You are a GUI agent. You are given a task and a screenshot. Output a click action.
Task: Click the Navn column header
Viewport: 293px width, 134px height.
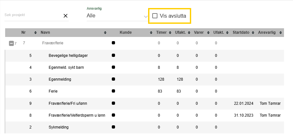[45, 32]
